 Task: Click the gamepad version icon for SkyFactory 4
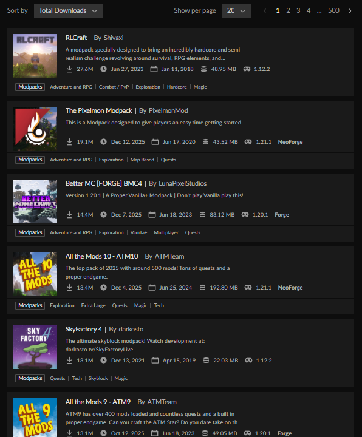pos(249,361)
